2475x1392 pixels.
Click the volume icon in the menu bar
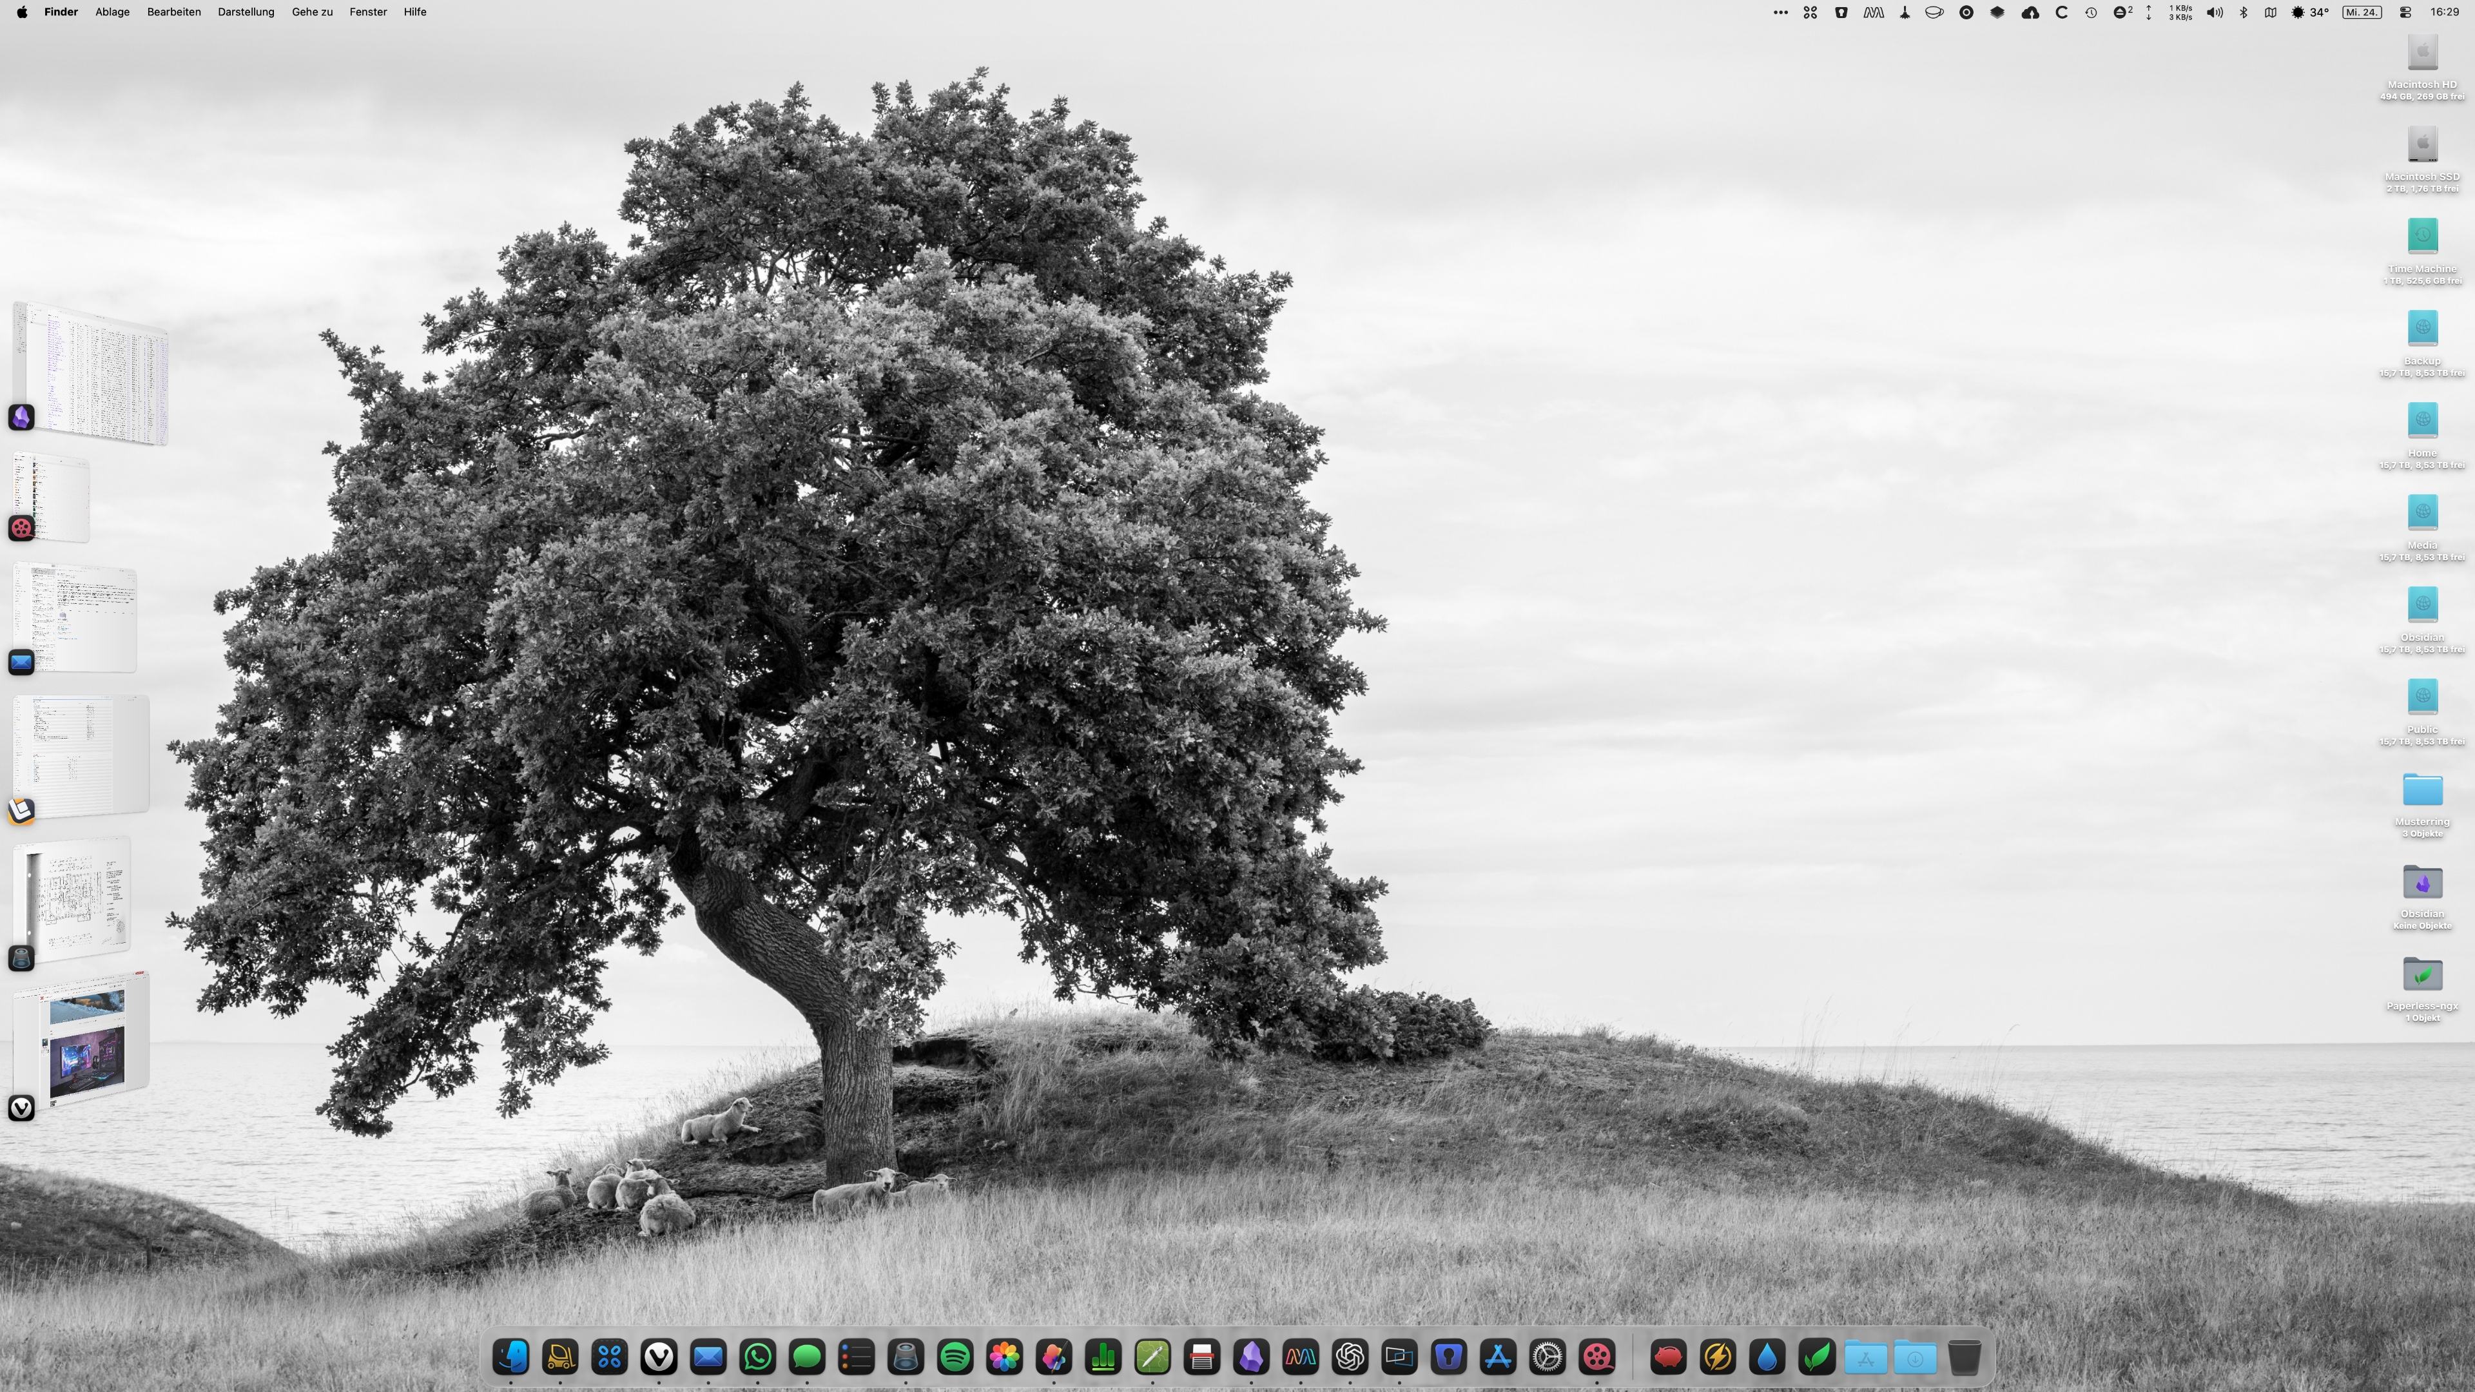coord(2215,12)
